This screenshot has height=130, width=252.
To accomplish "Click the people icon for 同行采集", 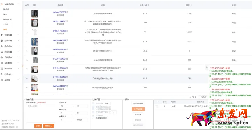I will [x=2, y=46].
